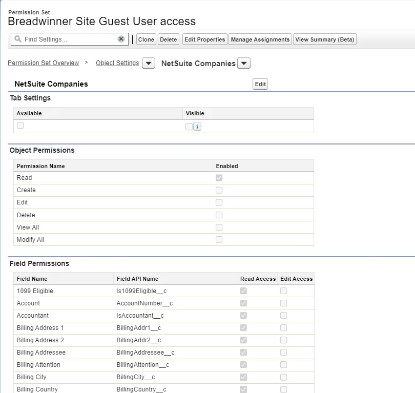This screenshot has height=393, width=415.
Task: Click View Summary (Beta) button
Action: (x=325, y=39)
